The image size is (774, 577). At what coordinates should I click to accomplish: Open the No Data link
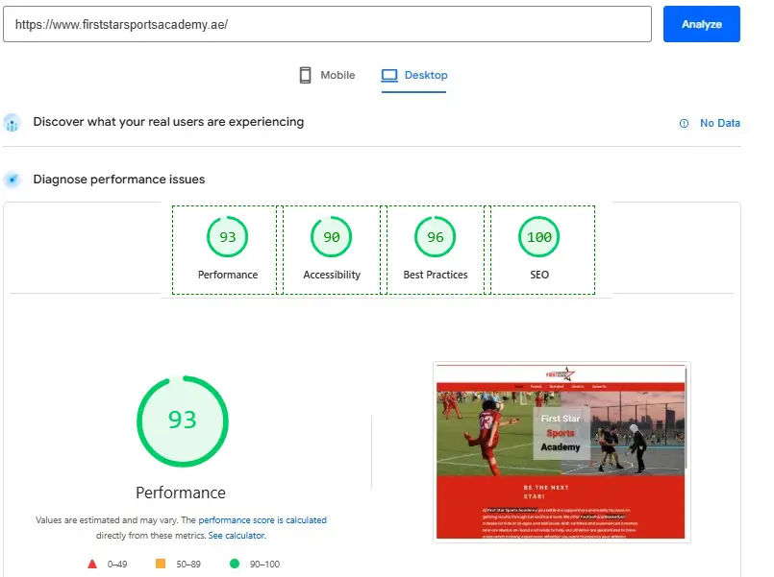click(x=719, y=123)
